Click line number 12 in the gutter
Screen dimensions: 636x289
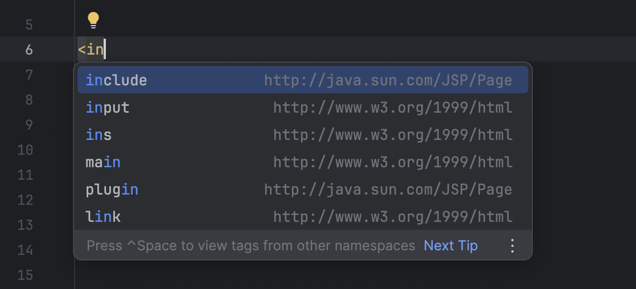pos(26,200)
